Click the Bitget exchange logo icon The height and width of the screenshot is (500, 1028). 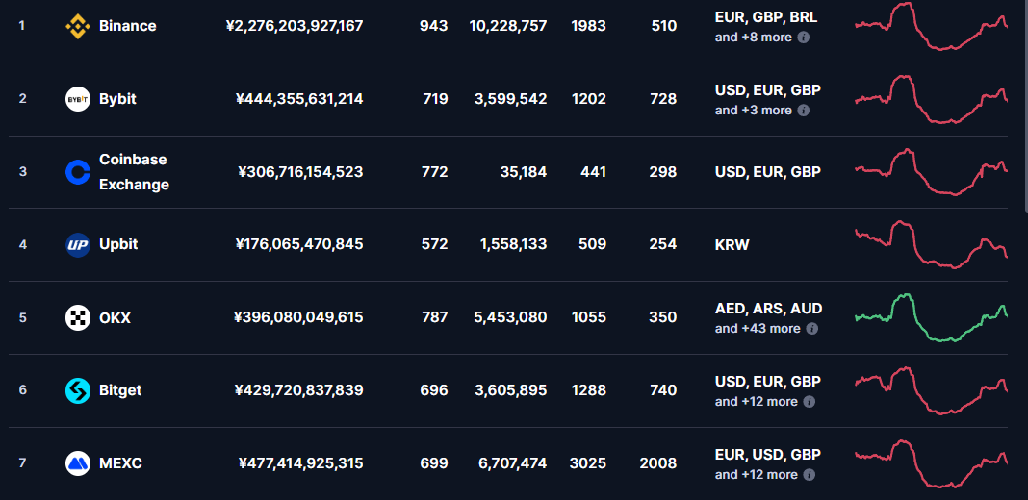pyautogui.click(x=78, y=390)
